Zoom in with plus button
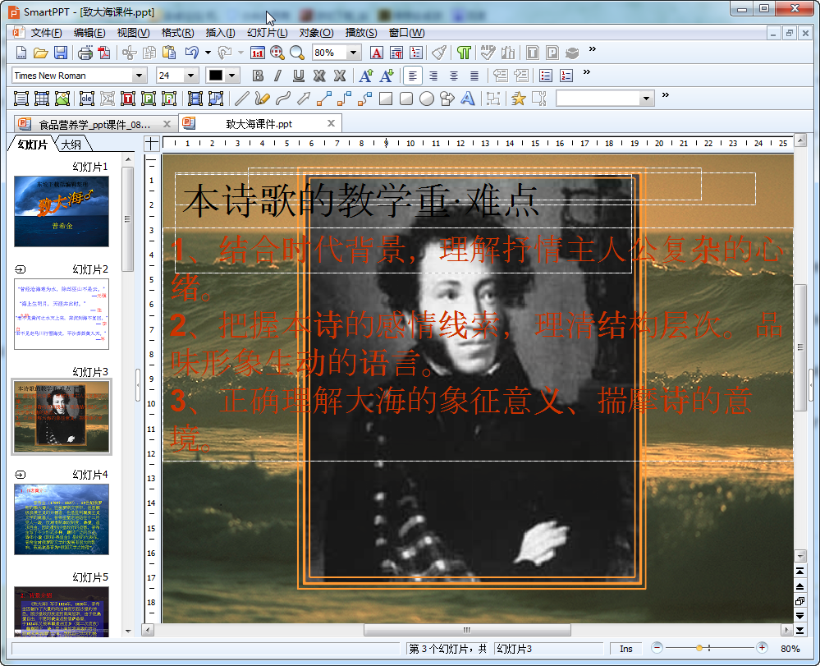Viewport: 820px width, 666px height. click(x=762, y=648)
